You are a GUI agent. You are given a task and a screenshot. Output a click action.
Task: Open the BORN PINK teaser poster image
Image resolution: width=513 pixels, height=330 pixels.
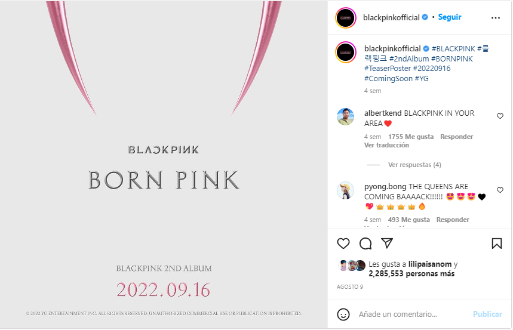[164, 165]
